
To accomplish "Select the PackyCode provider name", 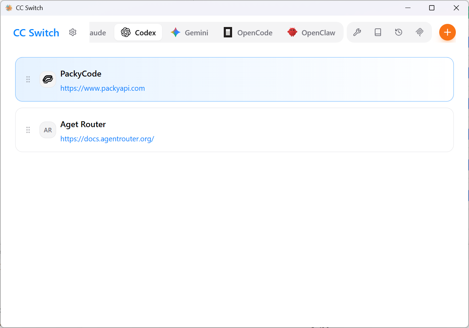I will (x=81, y=74).
